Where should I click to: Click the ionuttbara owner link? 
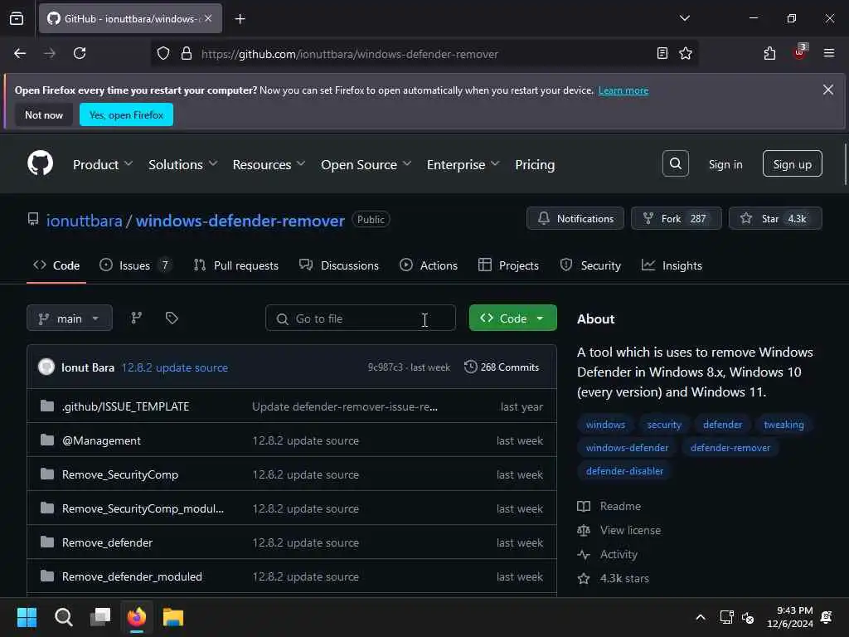tap(84, 221)
